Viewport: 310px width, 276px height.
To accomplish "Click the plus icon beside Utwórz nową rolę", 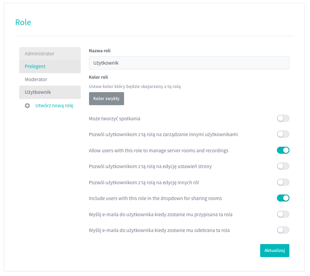I will (x=27, y=106).
